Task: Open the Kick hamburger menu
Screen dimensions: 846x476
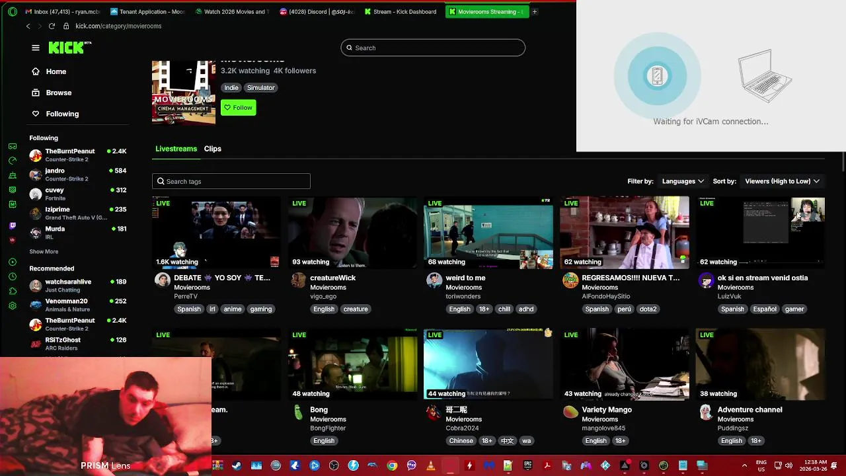Action: (36, 48)
